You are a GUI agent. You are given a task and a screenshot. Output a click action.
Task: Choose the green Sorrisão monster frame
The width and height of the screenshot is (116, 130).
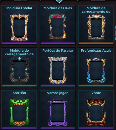click(x=19, y=109)
